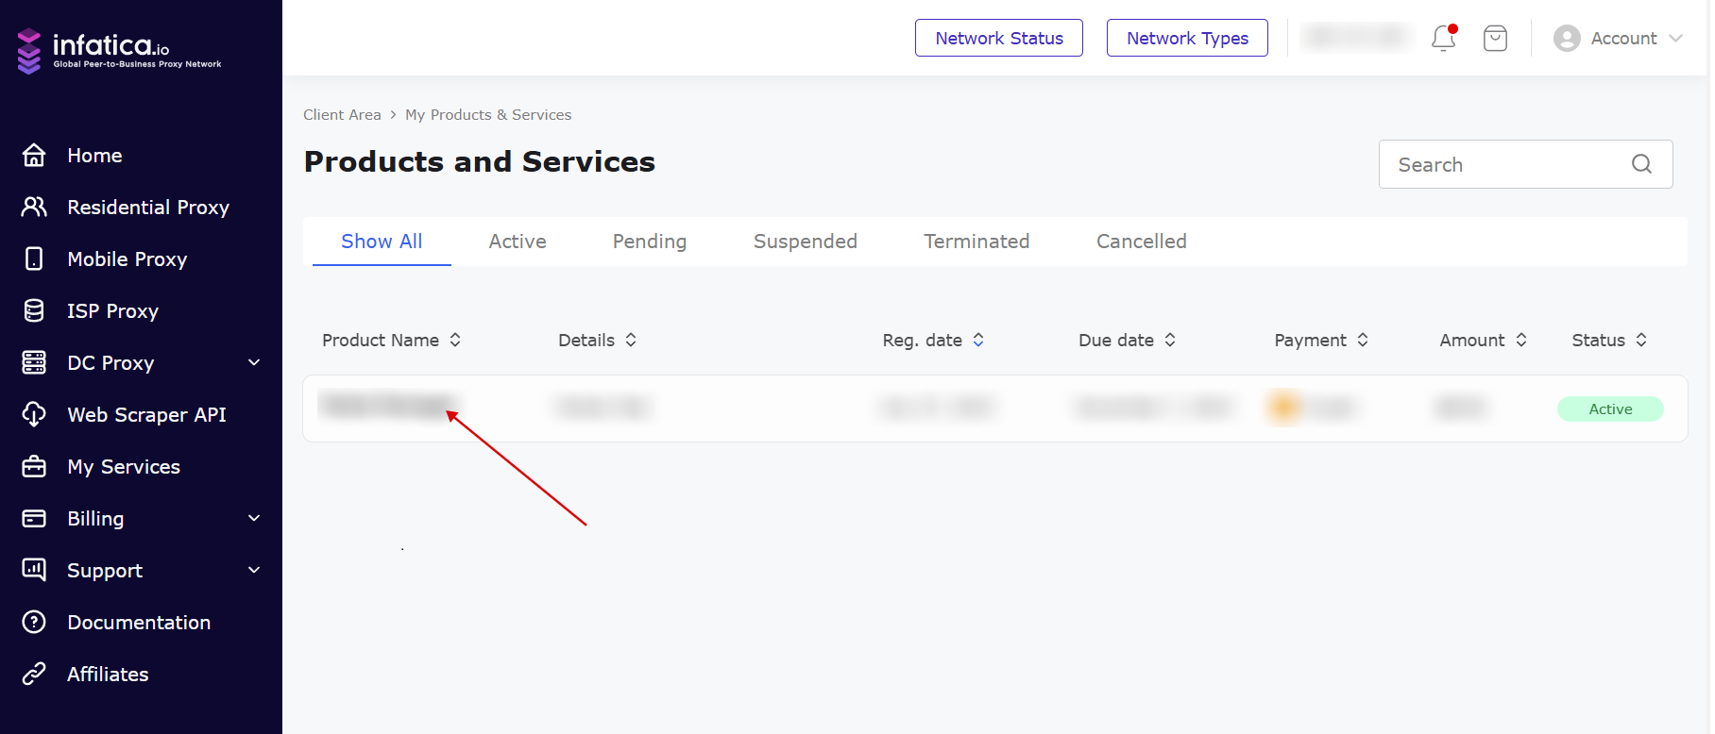This screenshot has height=734, width=1715.
Task: Open the shopping cart icon
Action: point(1495,38)
